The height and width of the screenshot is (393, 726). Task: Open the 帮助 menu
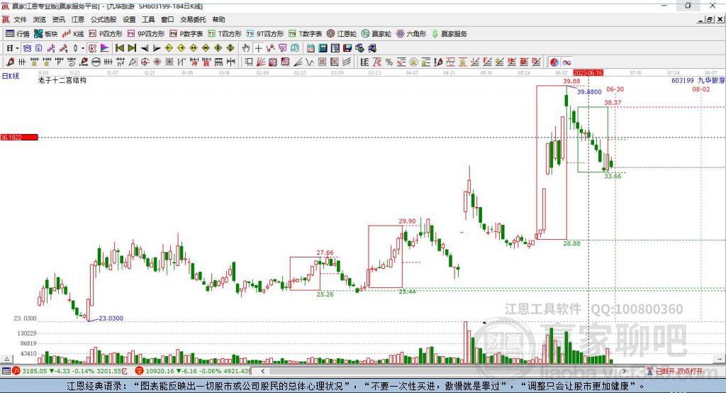(218, 19)
